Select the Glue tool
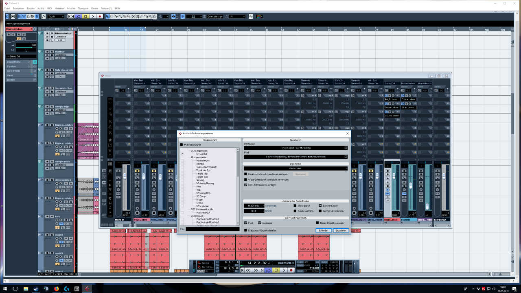 (x=120, y=16)
